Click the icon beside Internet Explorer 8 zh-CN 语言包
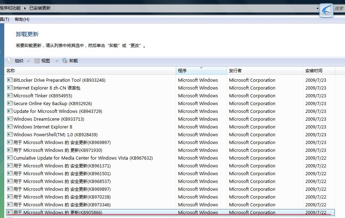Screen dimensions: 345x218 tap(10, 88)
